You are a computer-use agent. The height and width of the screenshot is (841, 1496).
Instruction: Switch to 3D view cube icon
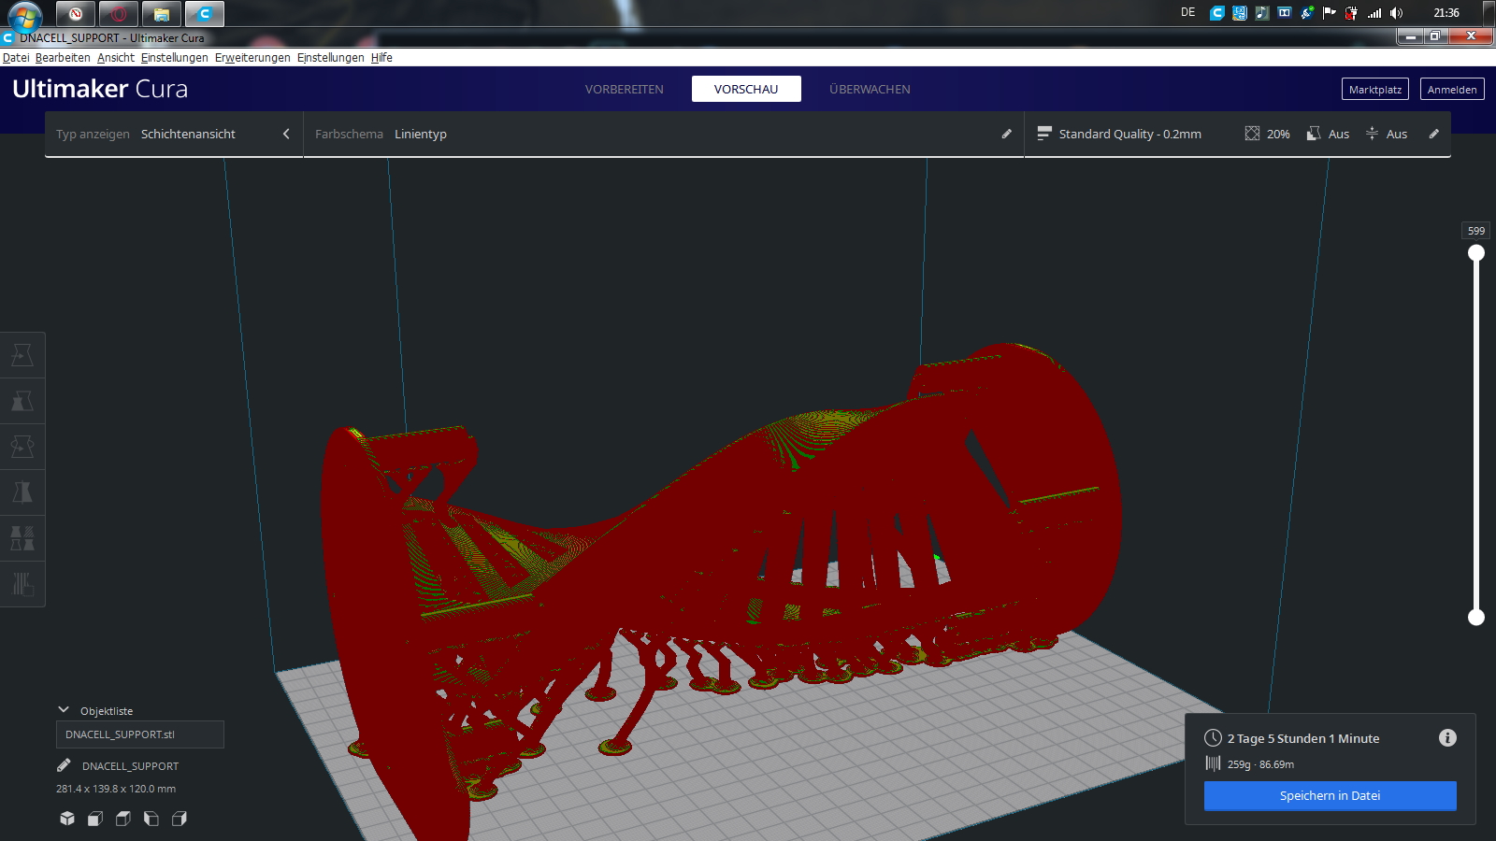coord(67,819)
